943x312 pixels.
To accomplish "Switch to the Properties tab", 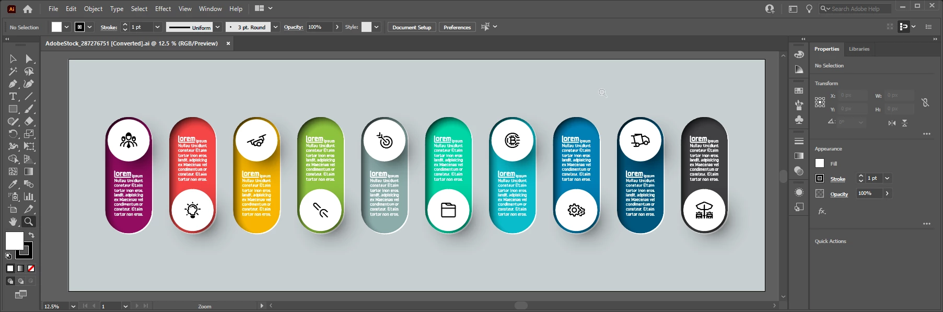I will coord(826,49).
